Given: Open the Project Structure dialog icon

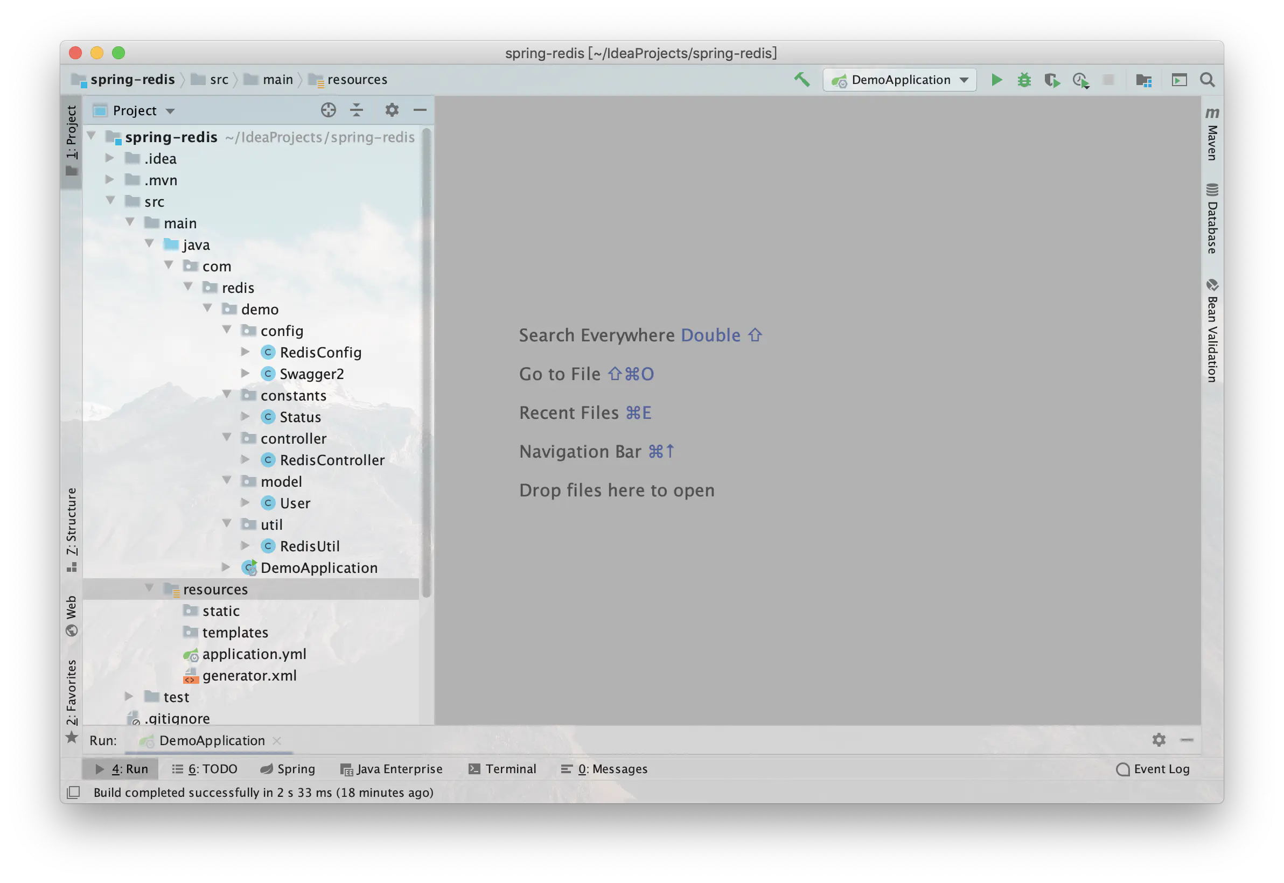Looking at the screenshot, I should pos(1143,81).
